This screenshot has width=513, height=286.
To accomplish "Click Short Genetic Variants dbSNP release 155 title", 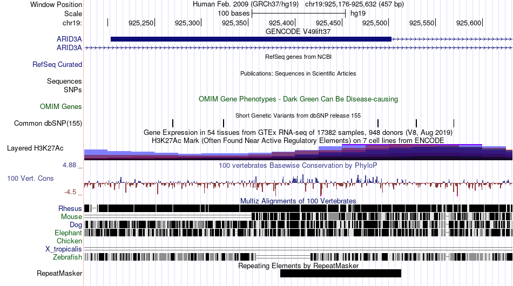I will pos(298,115).
